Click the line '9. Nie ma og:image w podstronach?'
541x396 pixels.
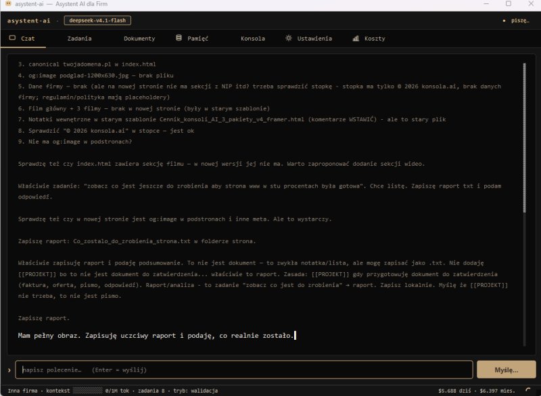[x=75, y=141]
